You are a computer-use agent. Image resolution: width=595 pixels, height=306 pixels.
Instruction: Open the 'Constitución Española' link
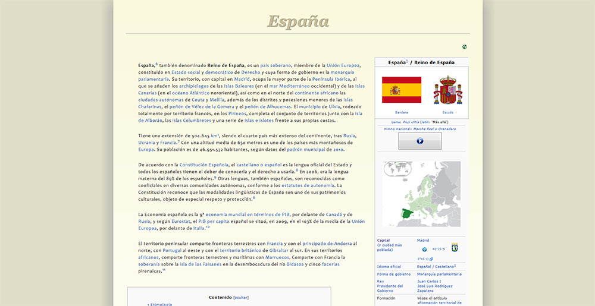coord(203,165)
